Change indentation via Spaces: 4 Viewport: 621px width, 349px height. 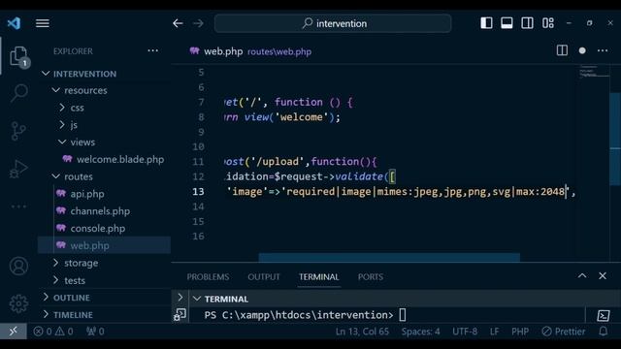coord(420,332)
